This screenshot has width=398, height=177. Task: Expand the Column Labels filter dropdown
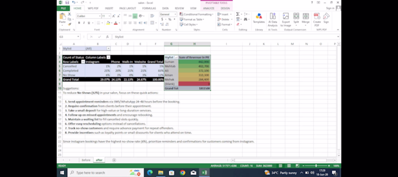(x=109, y=57)
